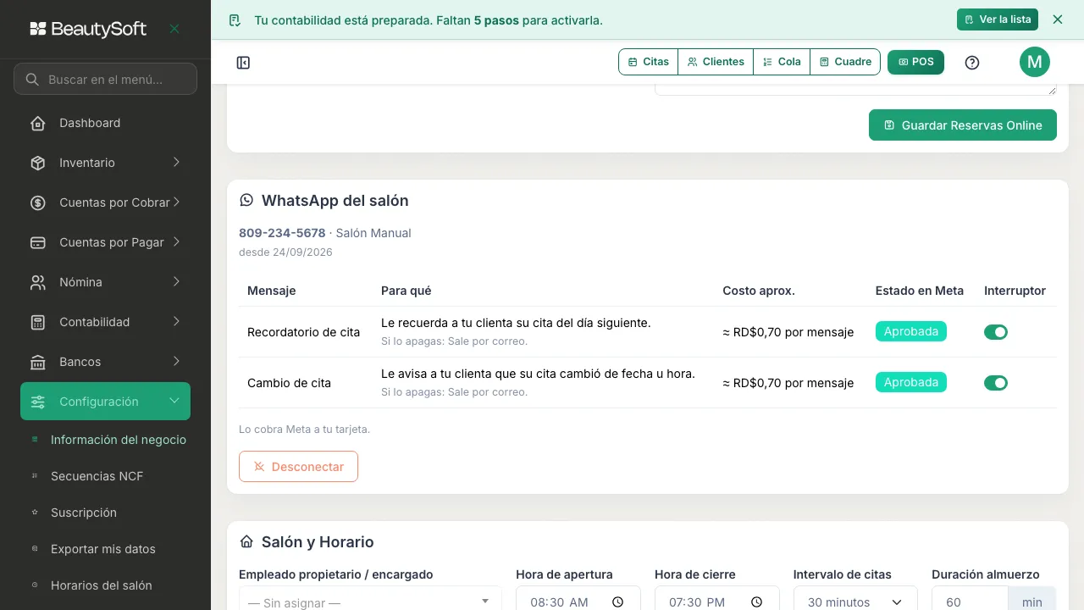Image resolution: width=1084 pixels, height=610 pixels.
Task: Open the Citas toolbar button
Action: [649, 62]
